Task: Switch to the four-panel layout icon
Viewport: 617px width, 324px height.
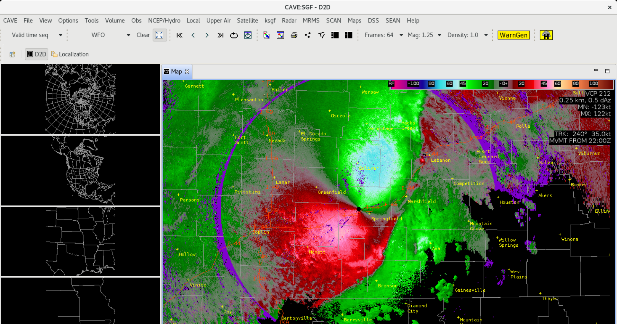Action: tap(348, 35)
